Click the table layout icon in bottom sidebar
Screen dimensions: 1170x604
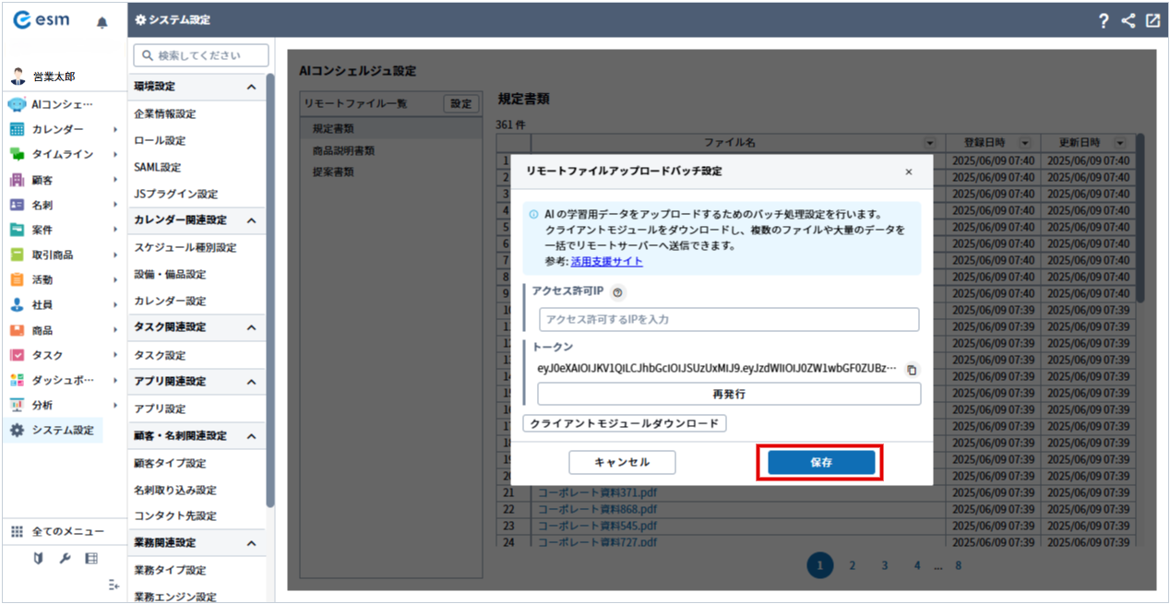point(91,558)
